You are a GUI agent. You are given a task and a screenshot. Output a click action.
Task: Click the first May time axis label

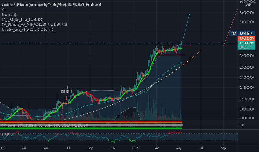(46, 148)
